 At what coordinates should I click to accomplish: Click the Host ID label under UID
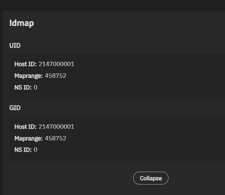pyautogui.click(x=25, y=64)
